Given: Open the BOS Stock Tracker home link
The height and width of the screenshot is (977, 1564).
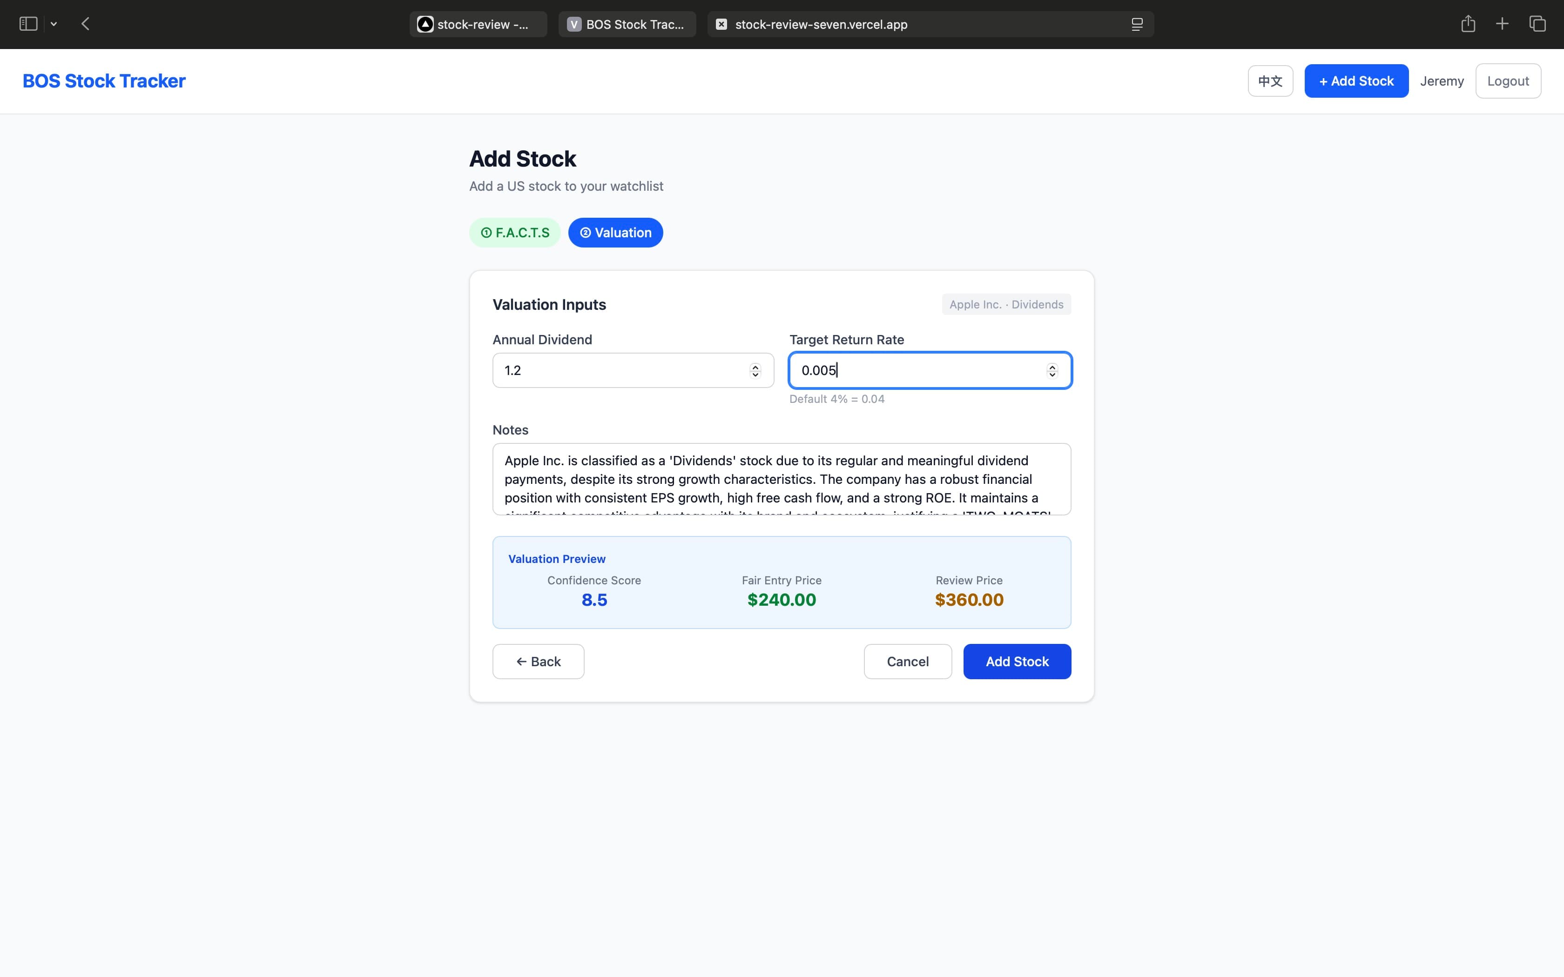Looking at the screenshot, I should click(x=104, y=81).
